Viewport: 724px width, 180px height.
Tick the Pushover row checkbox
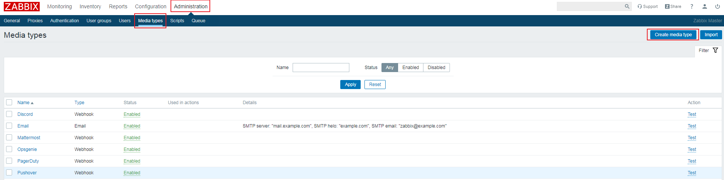click(x=9, y=172)
